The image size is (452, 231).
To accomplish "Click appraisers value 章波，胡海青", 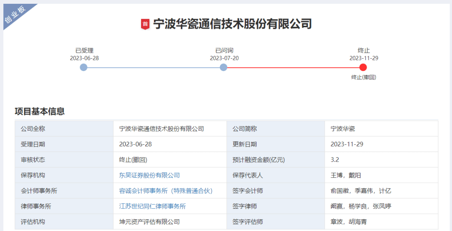I will 349,222.
